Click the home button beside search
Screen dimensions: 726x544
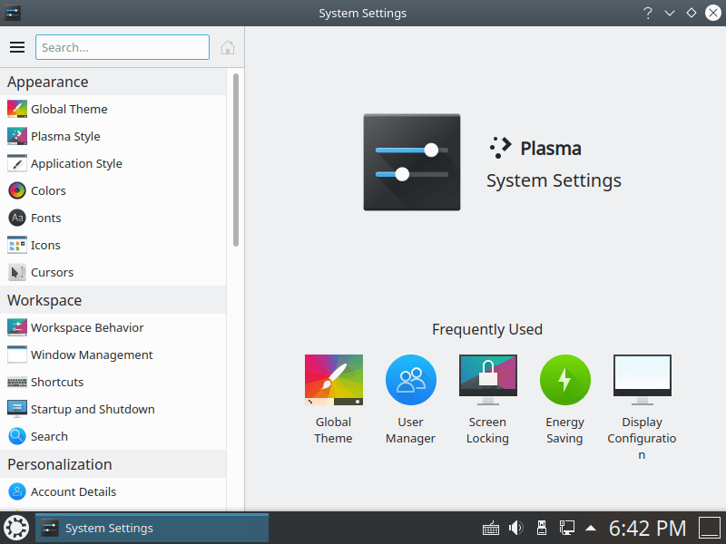tap(228, 47)
